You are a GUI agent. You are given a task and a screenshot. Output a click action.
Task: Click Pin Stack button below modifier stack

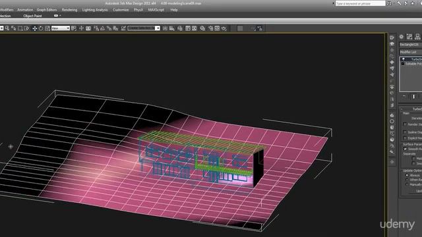404,97
